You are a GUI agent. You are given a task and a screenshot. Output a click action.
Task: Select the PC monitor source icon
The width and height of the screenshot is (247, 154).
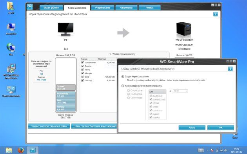tap(65, 29)
